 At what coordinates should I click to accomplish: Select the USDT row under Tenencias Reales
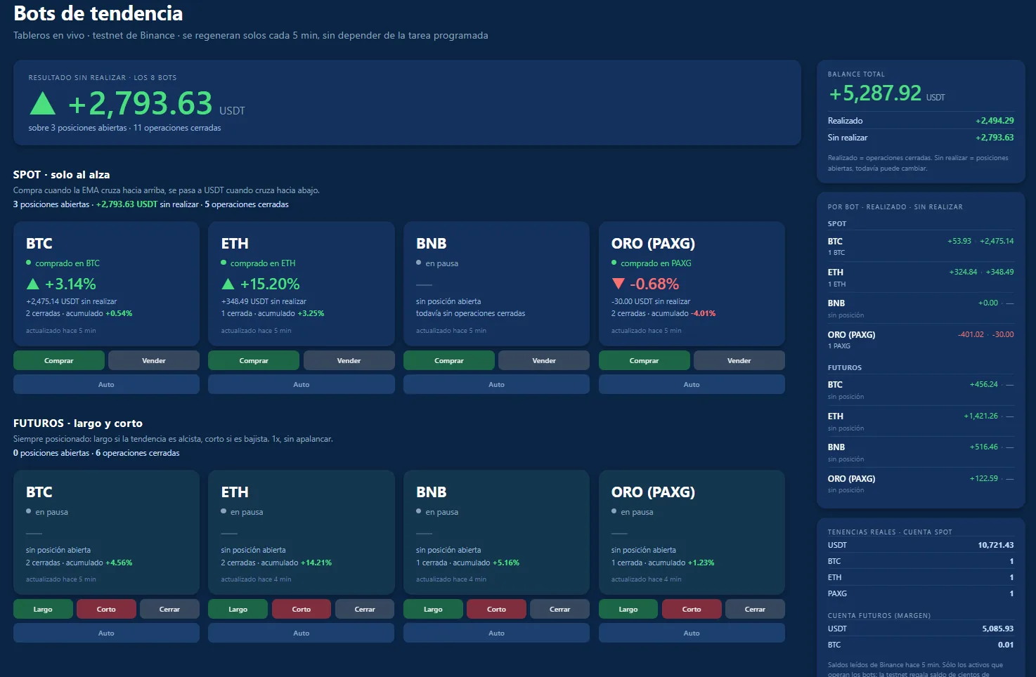[921, 545]
